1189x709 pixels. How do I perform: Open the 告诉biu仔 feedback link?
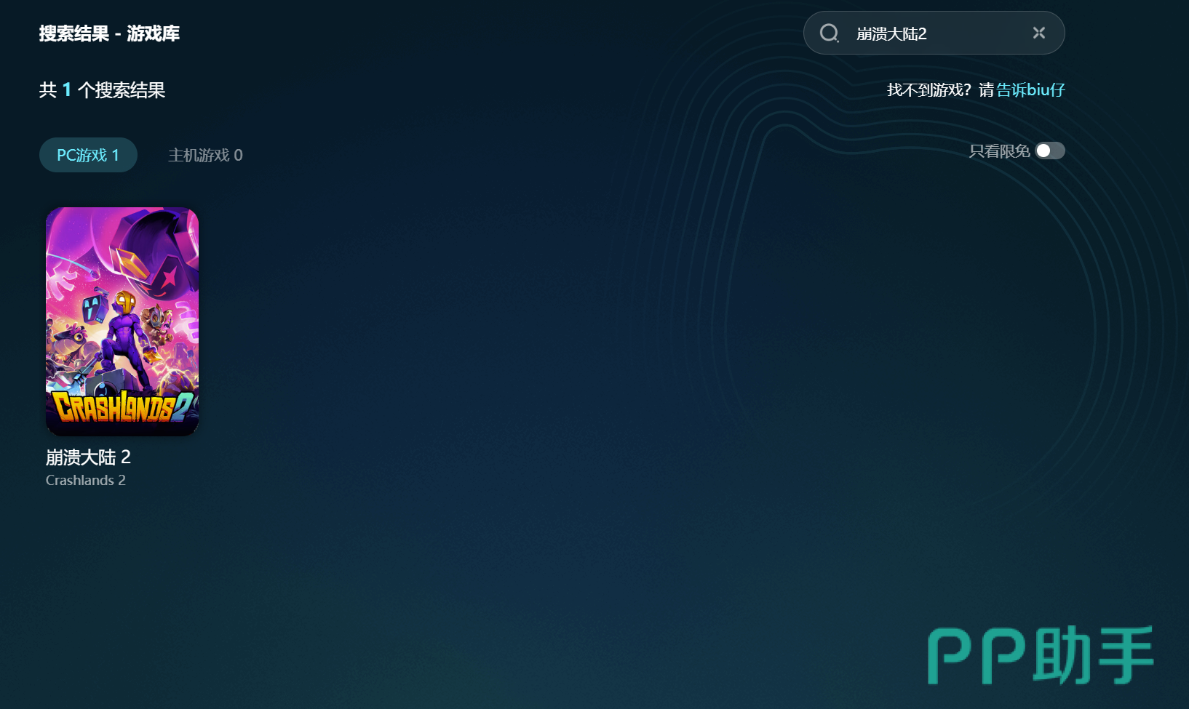pos(1030,89)
